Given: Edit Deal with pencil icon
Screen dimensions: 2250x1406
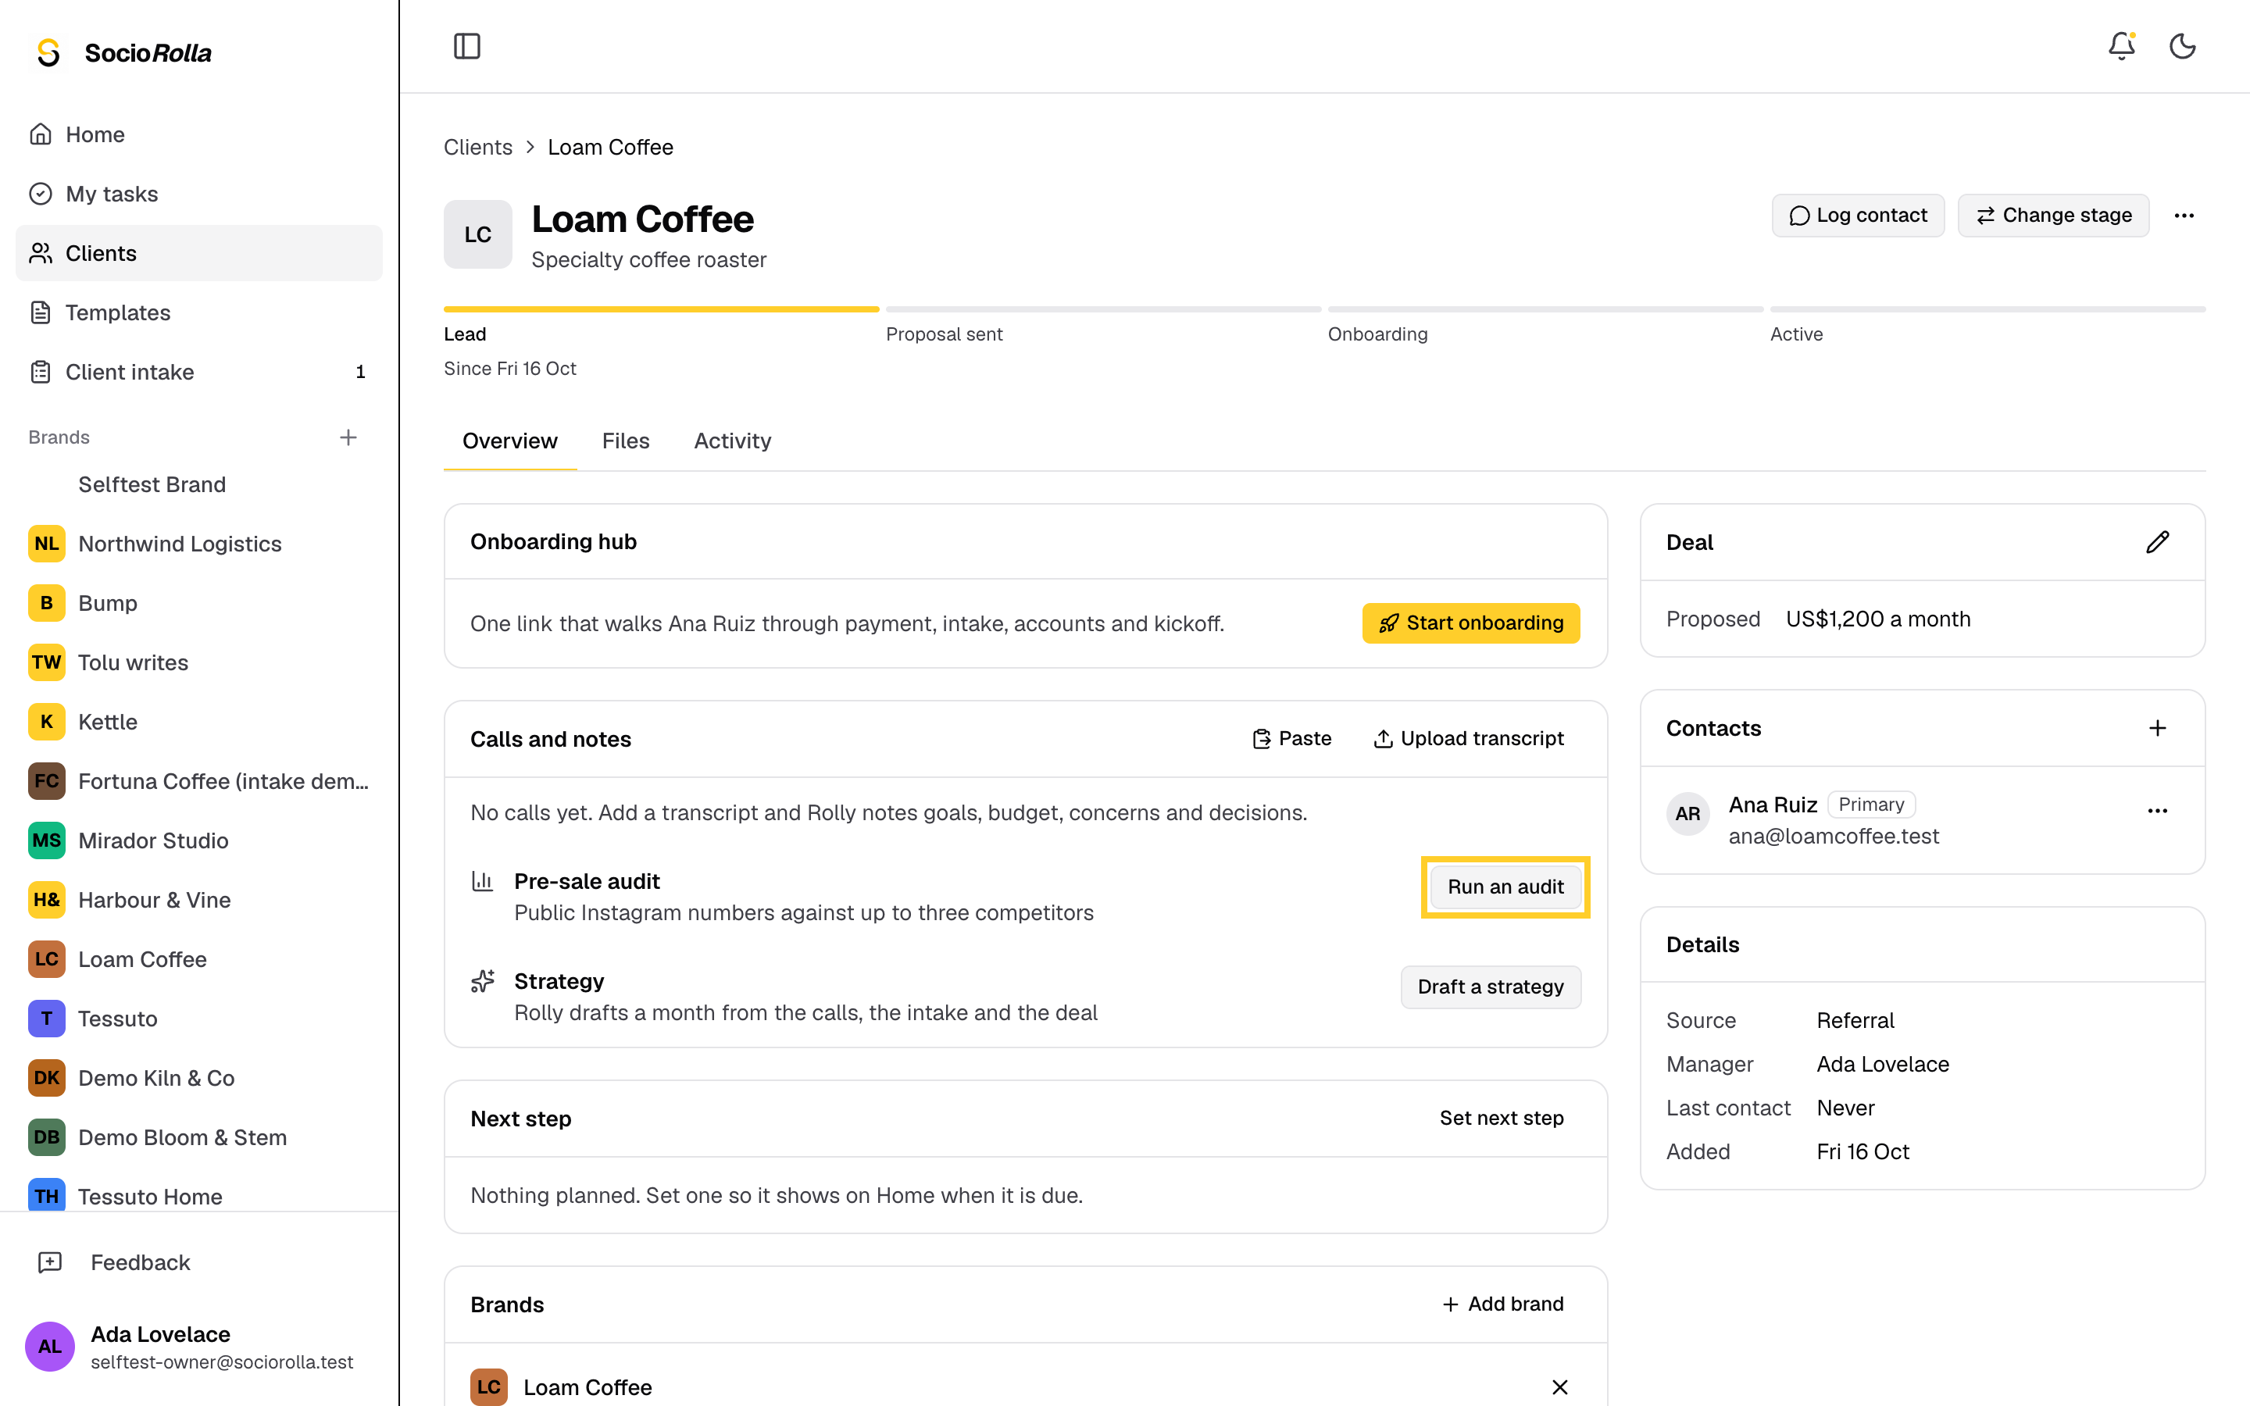Looking at the screenshot, I should [2157, 542].
